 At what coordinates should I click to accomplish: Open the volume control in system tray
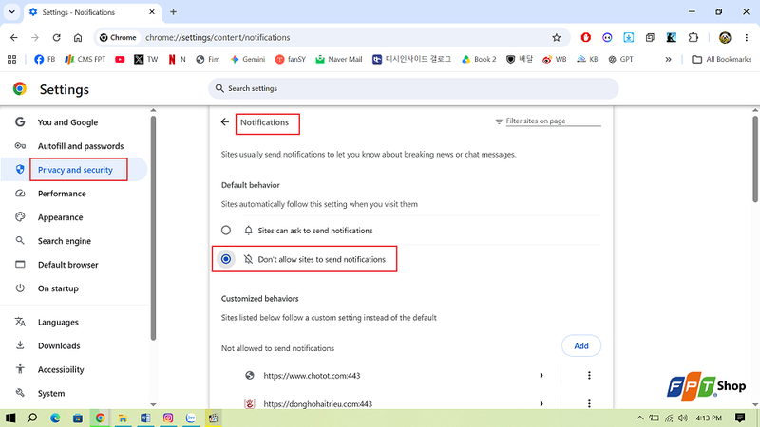coord(683,418)
